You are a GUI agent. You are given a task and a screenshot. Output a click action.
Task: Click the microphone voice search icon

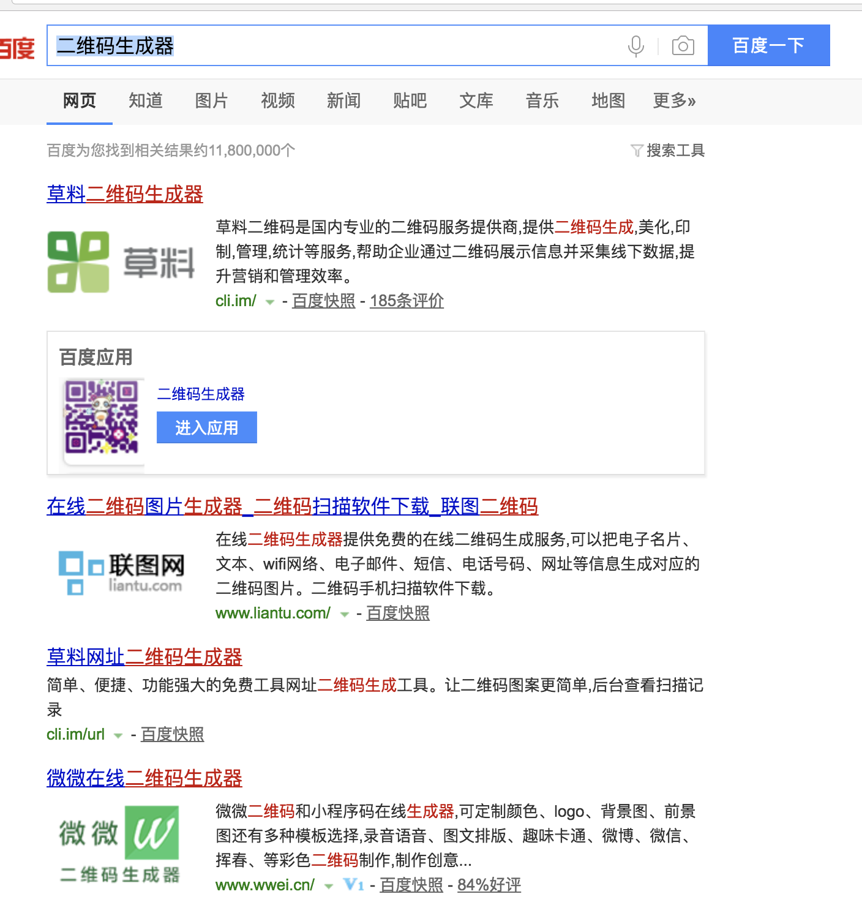[636, 46]
